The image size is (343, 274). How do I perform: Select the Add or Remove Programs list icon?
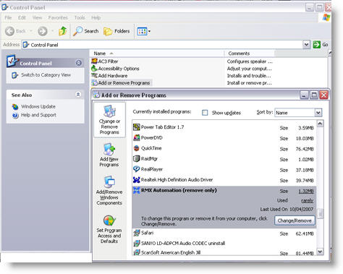pos(94,82)
